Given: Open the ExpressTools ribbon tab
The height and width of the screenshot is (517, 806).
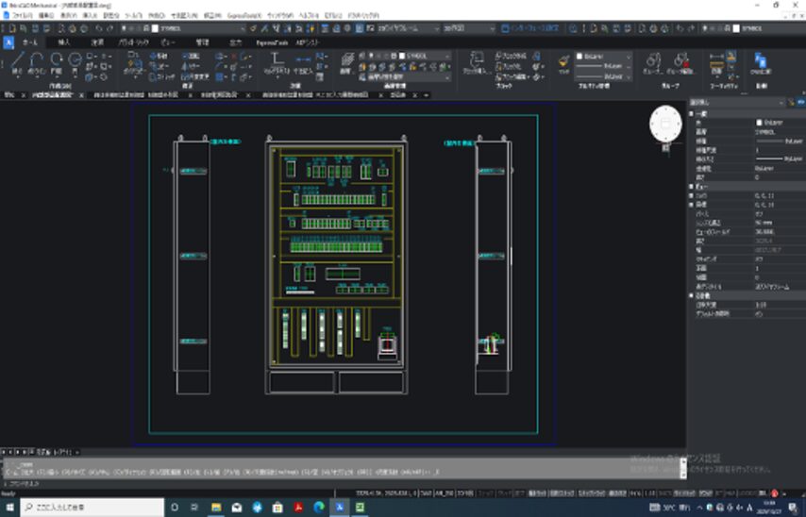Looking at the screenshot, I should 272,42.
